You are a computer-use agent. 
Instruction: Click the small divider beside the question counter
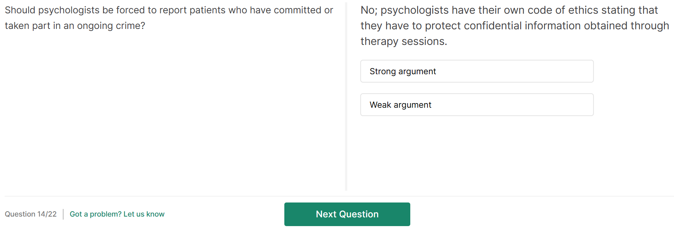tap(63, 214)
